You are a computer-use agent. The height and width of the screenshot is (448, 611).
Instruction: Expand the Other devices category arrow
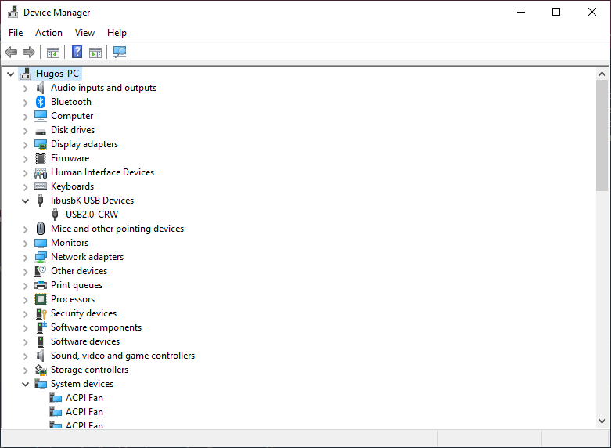25,272
